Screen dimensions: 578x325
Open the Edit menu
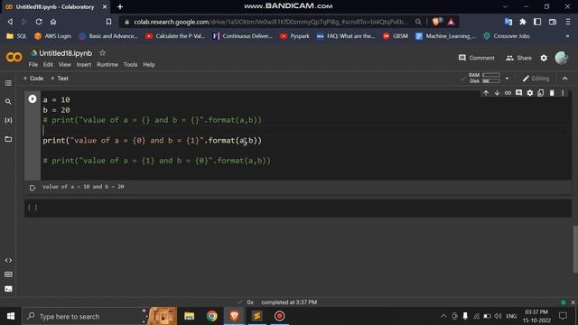click(48, 64)
